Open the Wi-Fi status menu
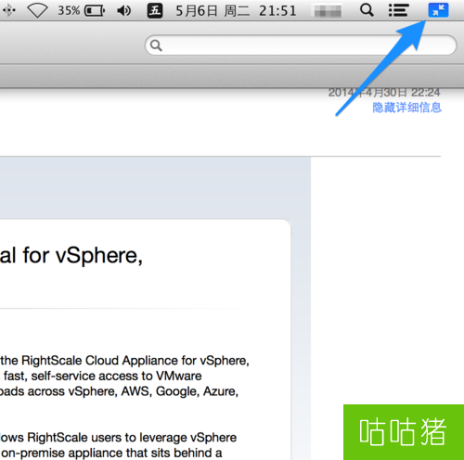Viewport: 464px width, 460px height. pos(37,11)
